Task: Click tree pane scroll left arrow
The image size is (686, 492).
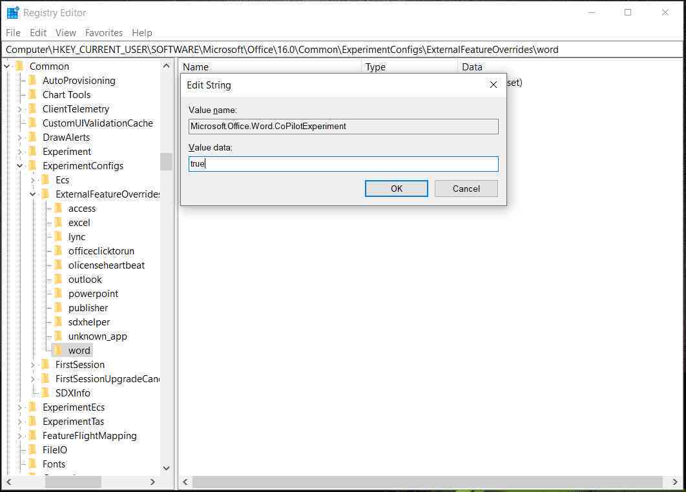Action: pyautogui.click(x=9, y=482)
